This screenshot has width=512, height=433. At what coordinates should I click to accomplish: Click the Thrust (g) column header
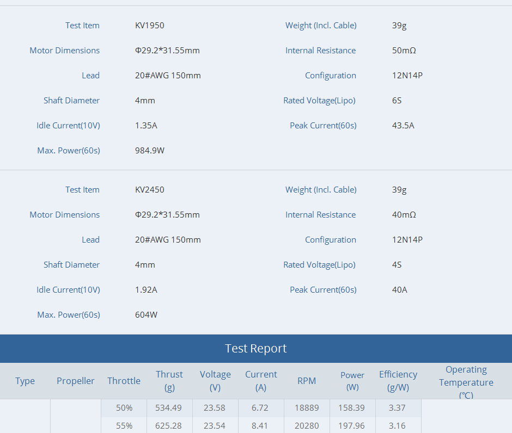click(x=169, y=381)
